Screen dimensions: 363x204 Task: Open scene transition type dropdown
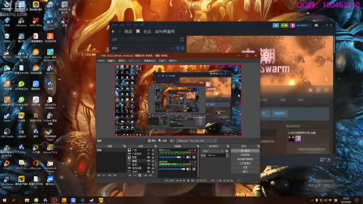coord(212,151)
